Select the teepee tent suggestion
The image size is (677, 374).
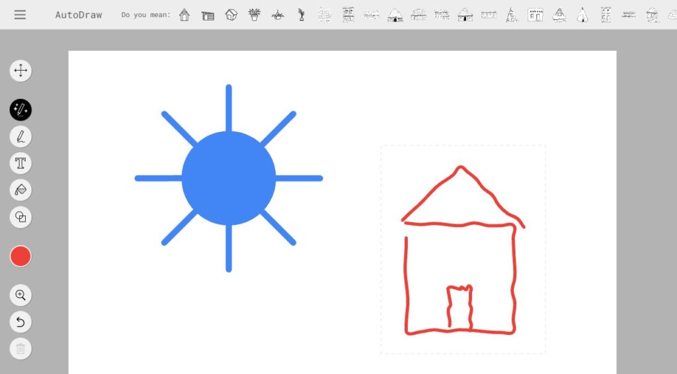(582, 15)
